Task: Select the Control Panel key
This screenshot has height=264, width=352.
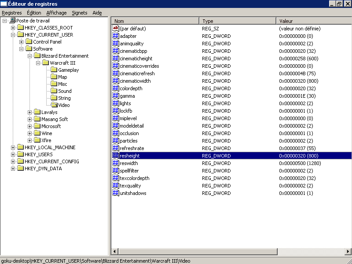Action: coord(47,42)
